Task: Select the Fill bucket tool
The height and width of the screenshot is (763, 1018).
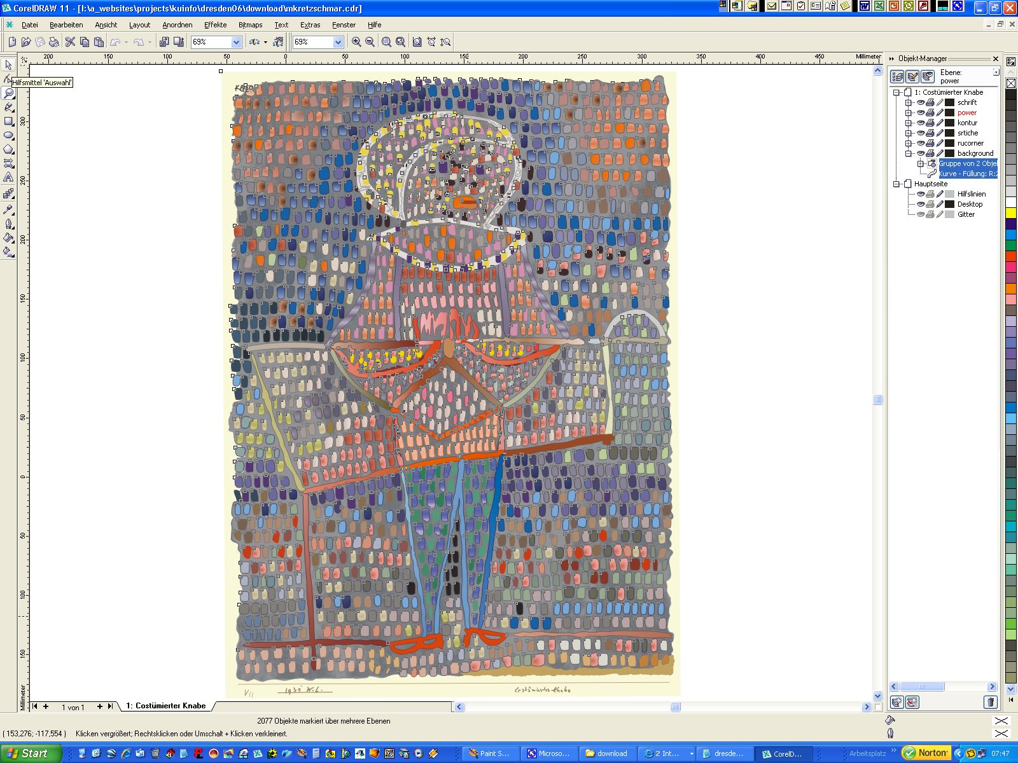Action: tap(8, 237)
